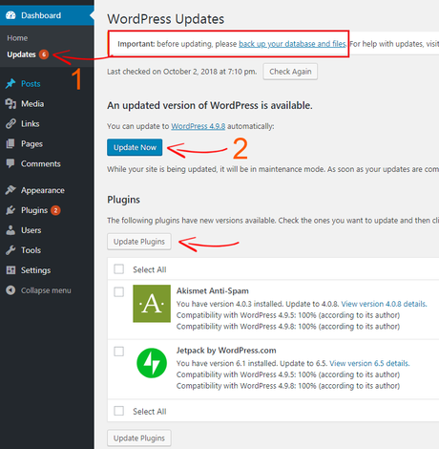This screenshot has width=439, height=449.
Task: Check the Akismet Anti-Spam checkbox
Action: [x=119, y=291]
